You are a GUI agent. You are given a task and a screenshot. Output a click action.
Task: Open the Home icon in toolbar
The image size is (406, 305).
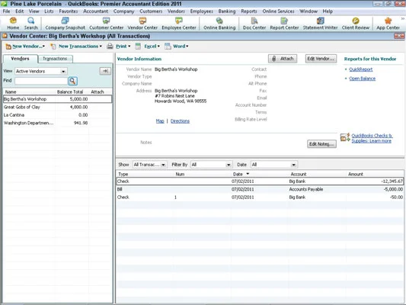(13, 24)
